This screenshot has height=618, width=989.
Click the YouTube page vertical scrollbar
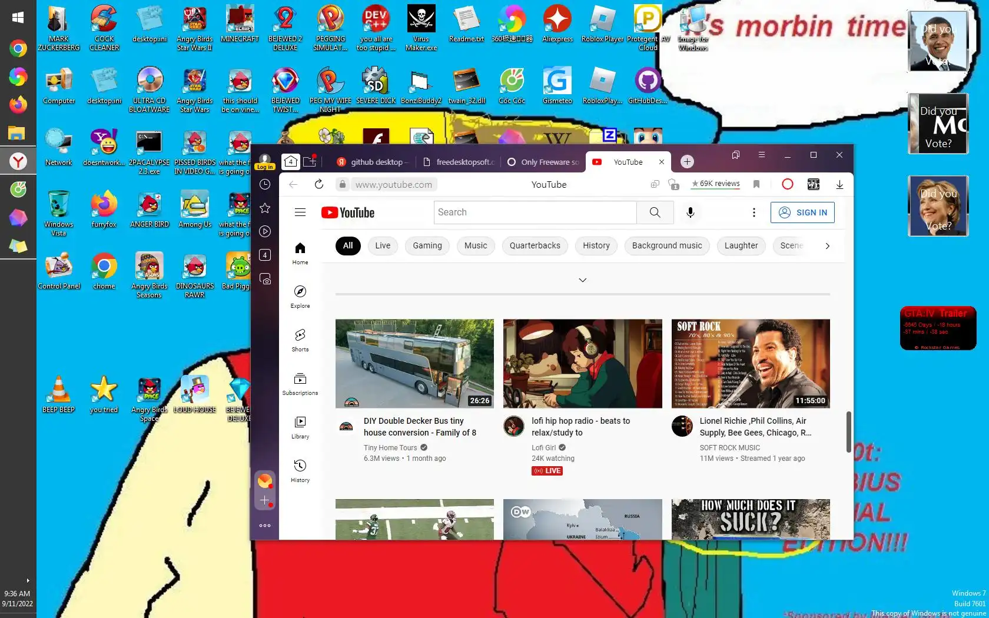coord(848,431)
